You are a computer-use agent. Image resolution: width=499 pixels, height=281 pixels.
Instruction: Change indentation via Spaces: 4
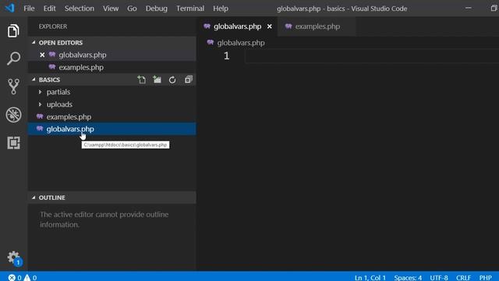coord(408,278)
